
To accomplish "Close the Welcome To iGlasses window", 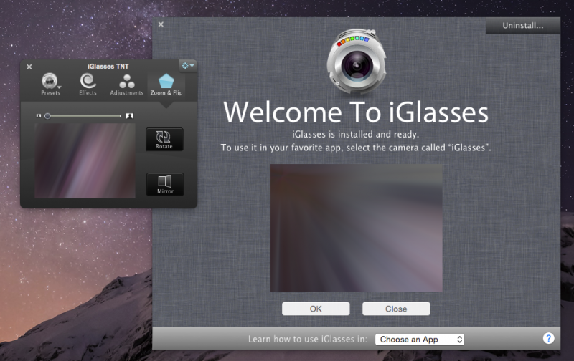I will 161,24.
